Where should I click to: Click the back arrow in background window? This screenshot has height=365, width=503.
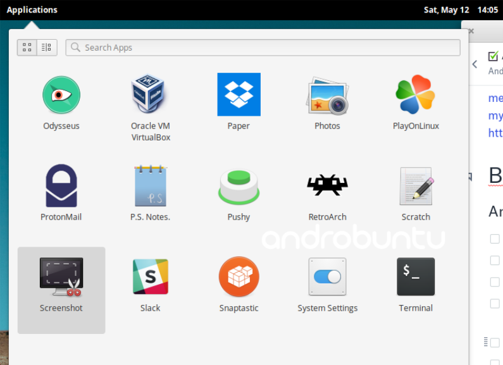click(x=475, y=64)
